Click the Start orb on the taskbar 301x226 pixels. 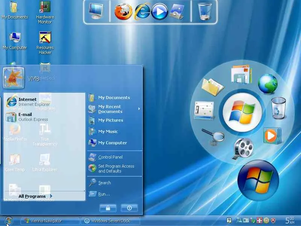pyautogui.click(x=9, y=221)
